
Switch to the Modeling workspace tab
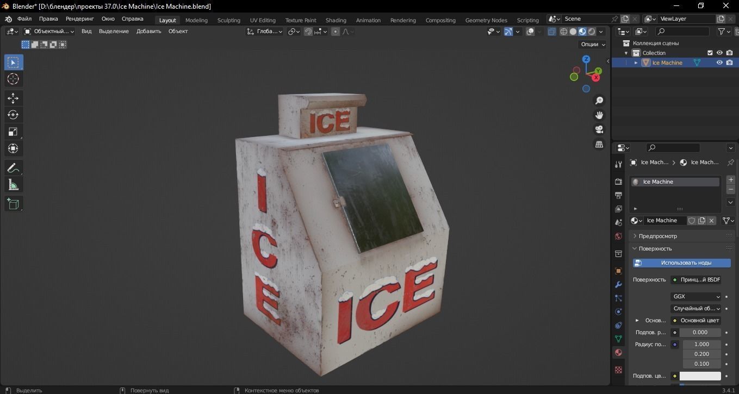pos(196,20)
